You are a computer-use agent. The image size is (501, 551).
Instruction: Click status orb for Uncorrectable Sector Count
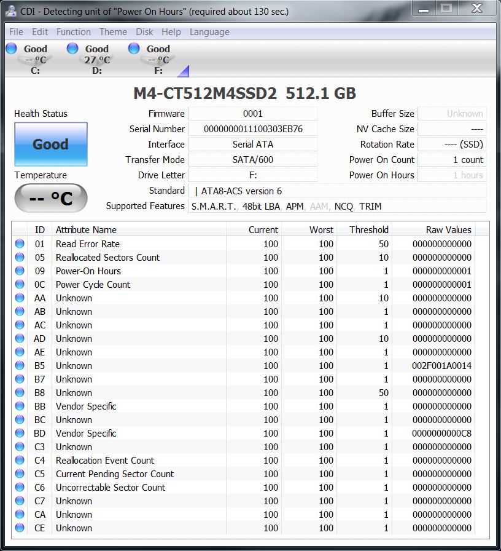[x=20, y=488]
